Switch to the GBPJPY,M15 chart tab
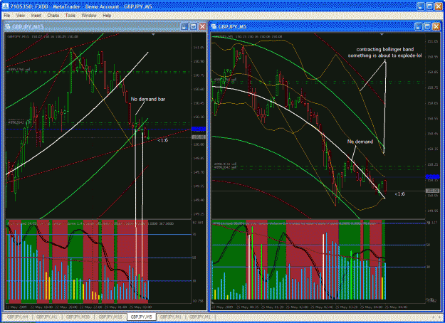The image size is (445, 323). coord(110,317)
